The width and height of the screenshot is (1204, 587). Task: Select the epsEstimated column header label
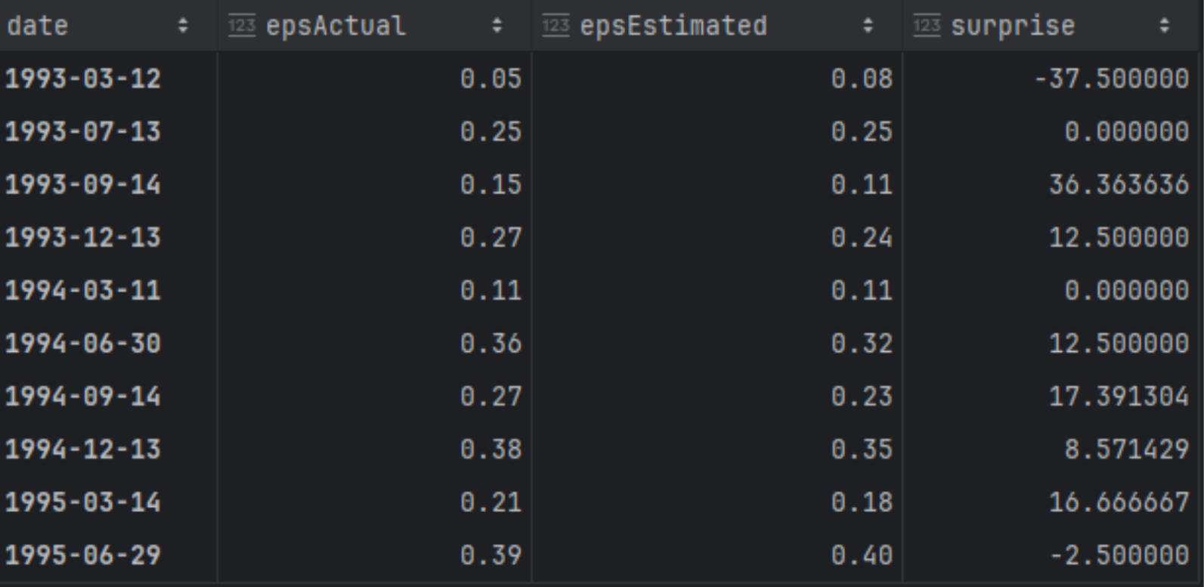point(673,26)
